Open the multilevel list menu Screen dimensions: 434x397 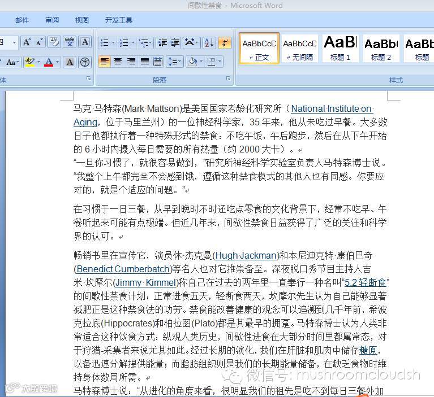pos(145,43)
